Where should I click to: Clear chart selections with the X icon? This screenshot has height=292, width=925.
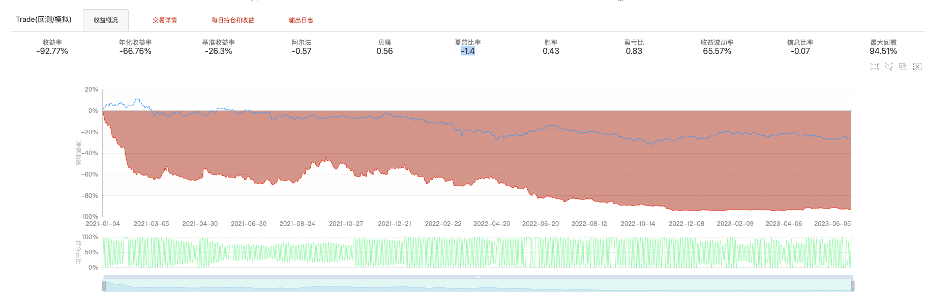click(917, 67)
